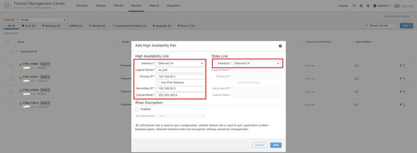417x153 pixels.
Task: Open the Analysis menu
Action: pos(101,5)
